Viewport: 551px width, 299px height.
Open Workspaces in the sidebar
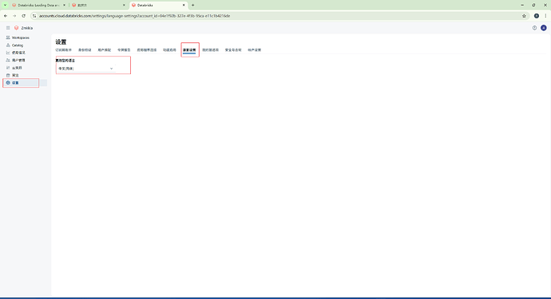point(21,37)
